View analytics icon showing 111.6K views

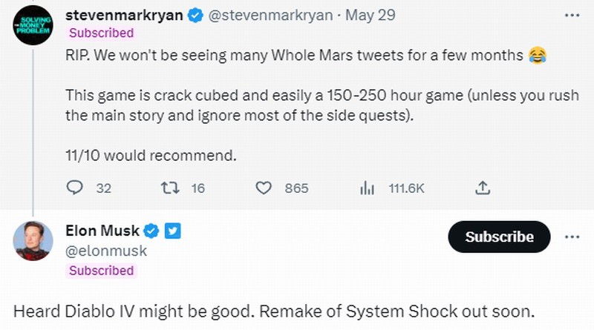pyautogui.click(x=366, y=188)
